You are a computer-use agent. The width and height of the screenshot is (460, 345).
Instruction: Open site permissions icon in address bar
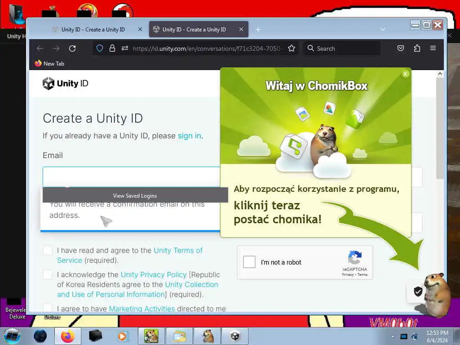click(125, 48)
